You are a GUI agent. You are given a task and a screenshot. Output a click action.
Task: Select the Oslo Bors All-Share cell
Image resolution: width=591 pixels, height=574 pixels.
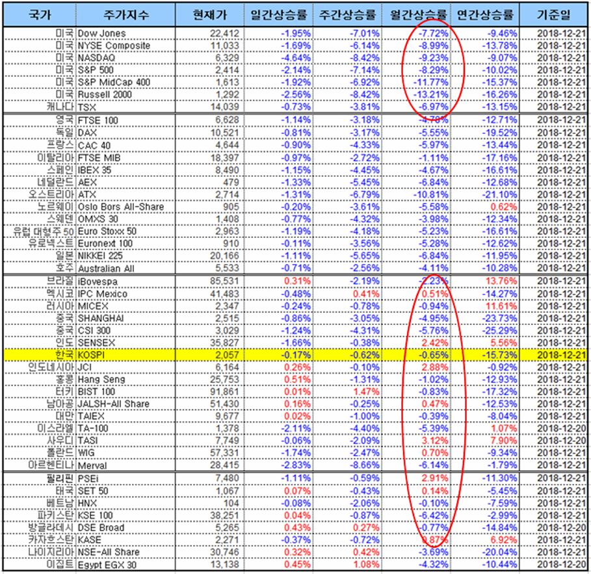tap(125, 207)
